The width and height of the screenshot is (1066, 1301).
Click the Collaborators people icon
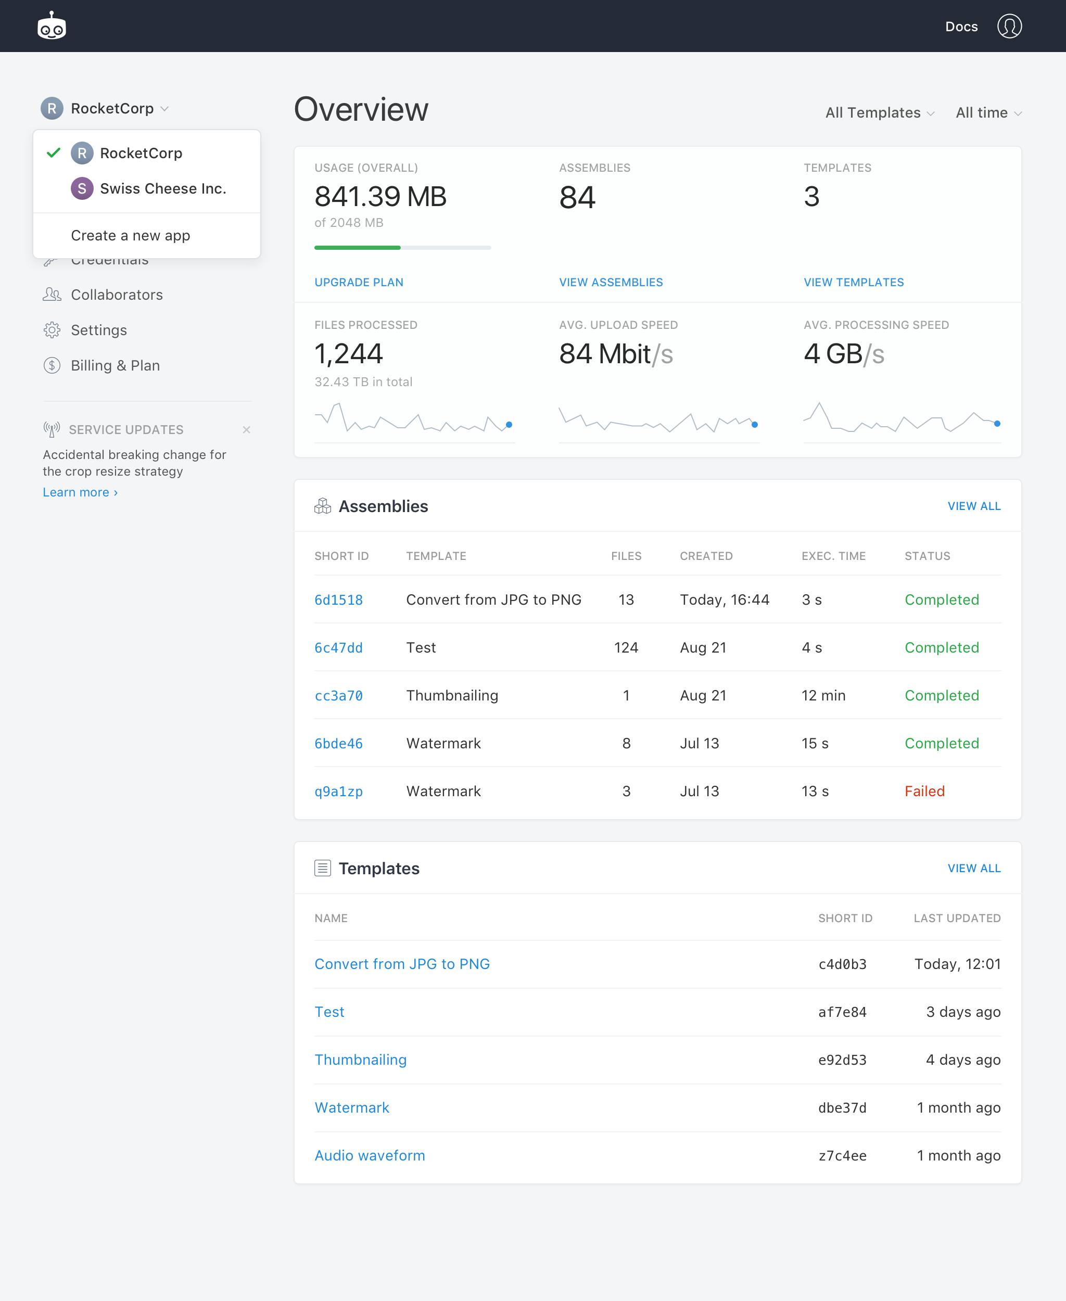[x=52, y=295]
